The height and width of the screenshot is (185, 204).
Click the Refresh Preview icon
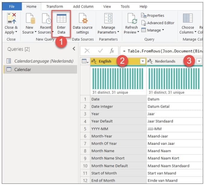click(132, 18)
